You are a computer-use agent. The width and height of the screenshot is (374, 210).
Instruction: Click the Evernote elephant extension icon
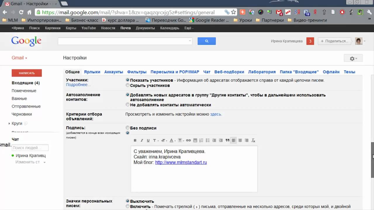coord(361,12)
